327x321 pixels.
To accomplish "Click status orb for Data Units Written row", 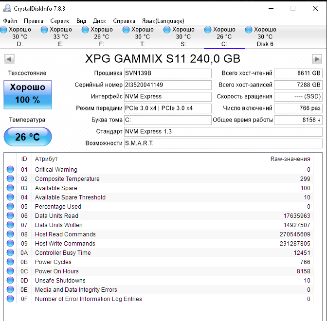I will tap(10, 225).
